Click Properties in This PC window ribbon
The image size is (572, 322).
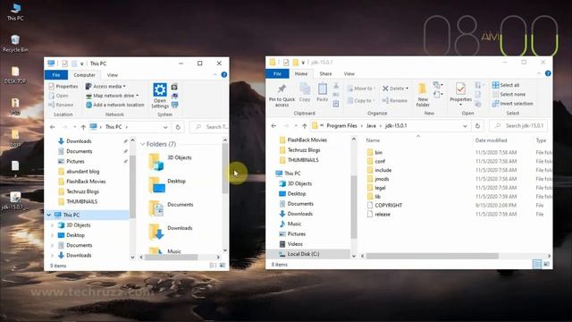click(63, 86)
